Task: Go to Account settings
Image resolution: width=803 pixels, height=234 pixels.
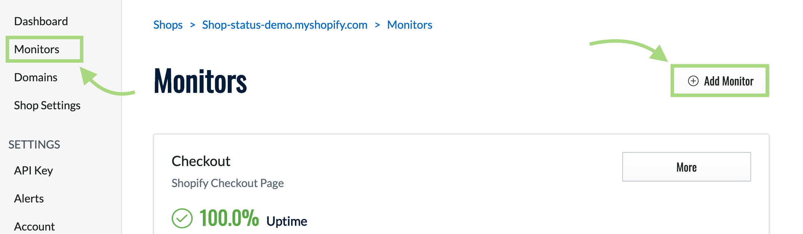Action: click(34, 227)
